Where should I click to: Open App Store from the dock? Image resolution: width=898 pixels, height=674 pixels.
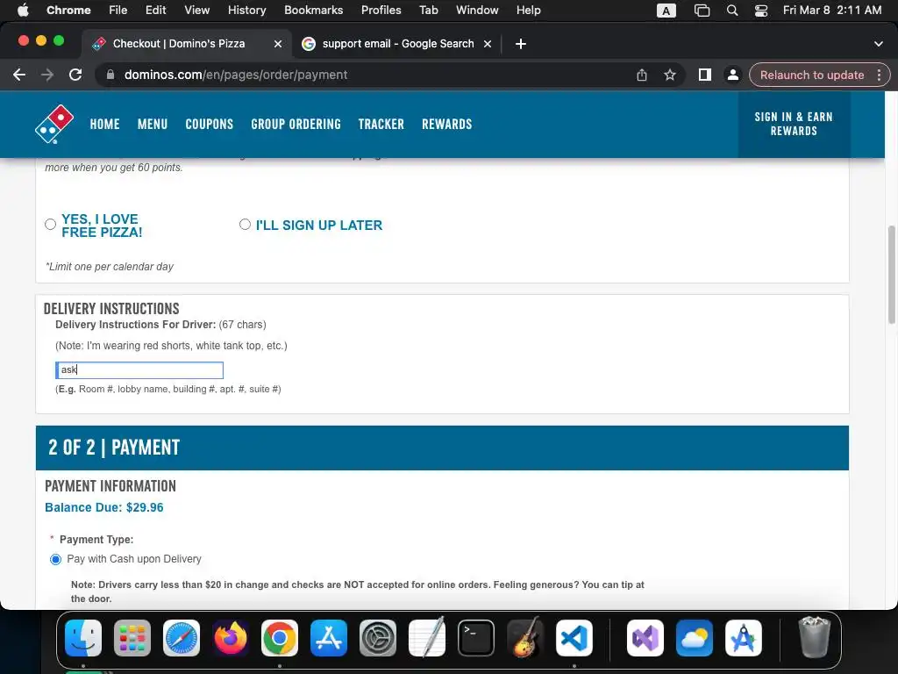pyautogui.click(x=329, y=638)
